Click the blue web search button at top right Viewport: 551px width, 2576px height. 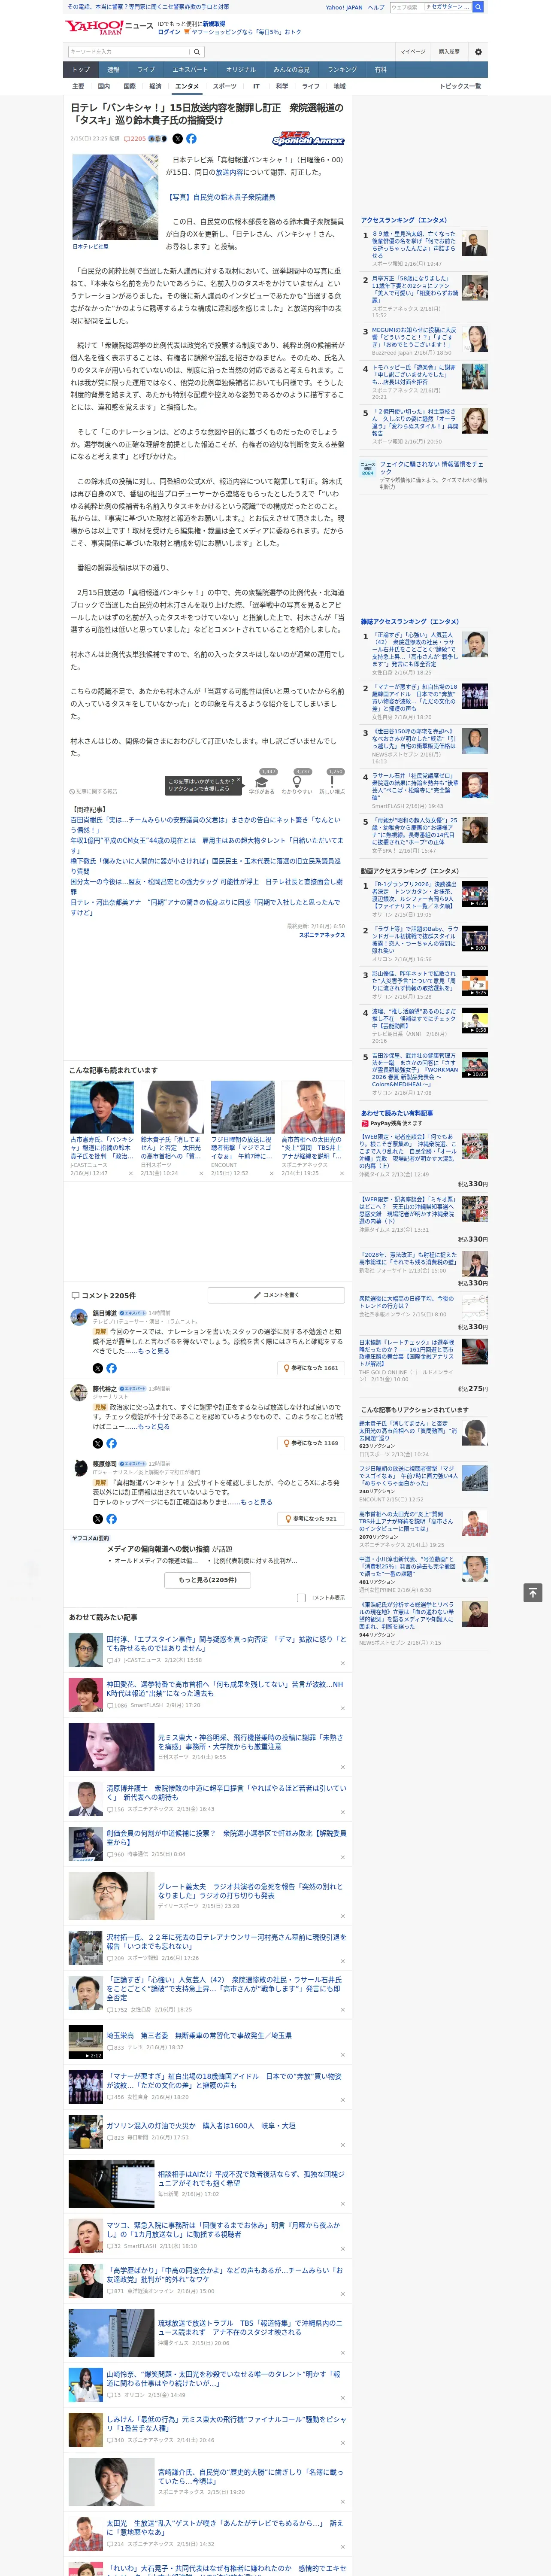tap(478, 7)
